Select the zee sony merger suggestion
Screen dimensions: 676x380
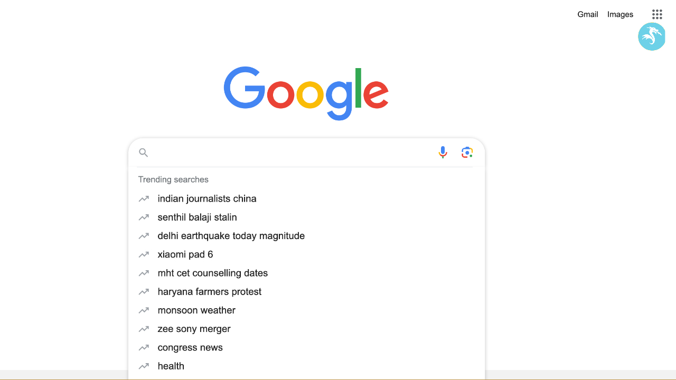[194, 329]
